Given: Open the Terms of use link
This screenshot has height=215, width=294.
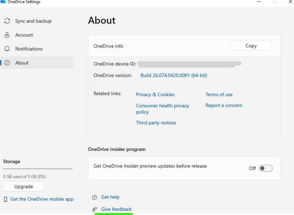Looking at the screenshot, I should [x=219, y=94].
